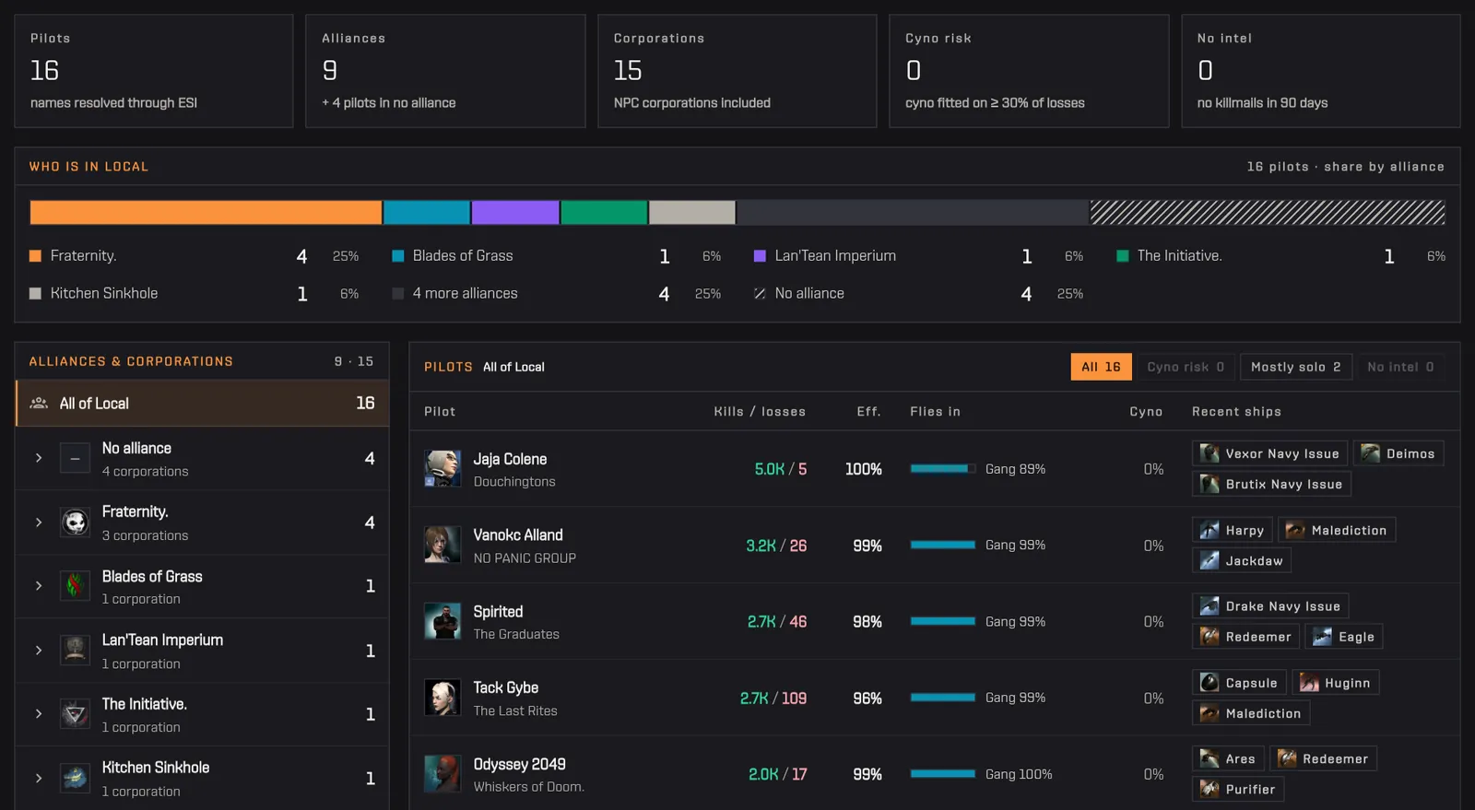Select the All 16 filter tab
1475x810 pixels.
click(x=1101, y=367)
